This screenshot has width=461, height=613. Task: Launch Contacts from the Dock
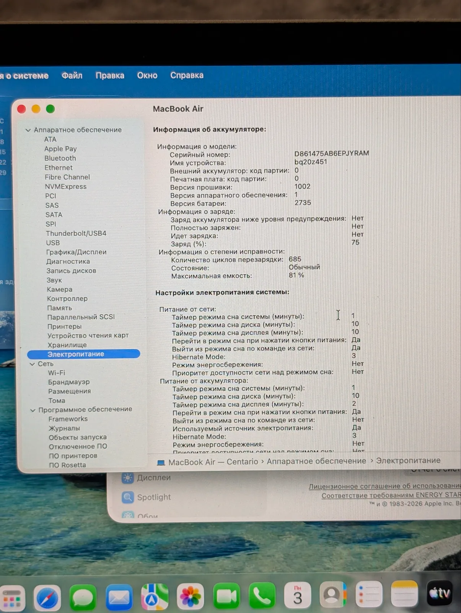click(333, 595)
